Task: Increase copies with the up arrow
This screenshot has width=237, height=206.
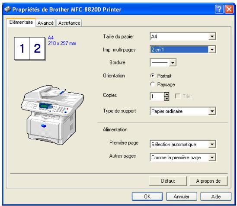Action: click(167, 94)
